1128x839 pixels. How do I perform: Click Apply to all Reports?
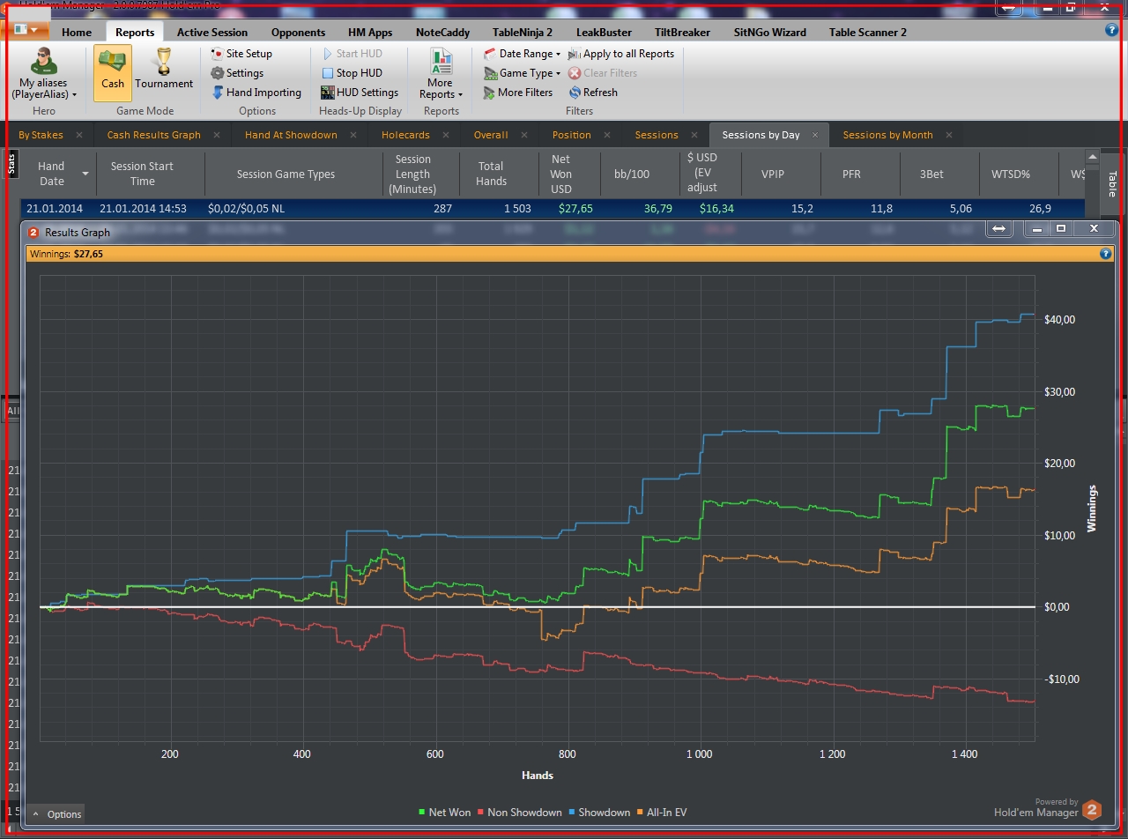click(620, 54)
